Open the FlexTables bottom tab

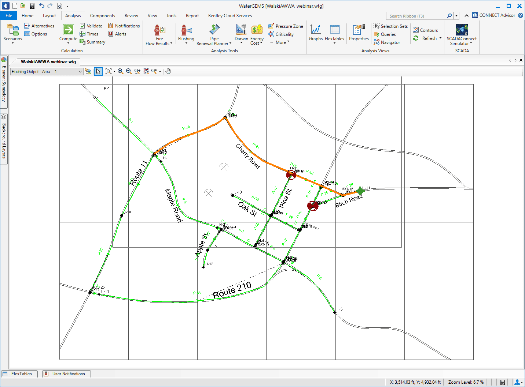19,374
